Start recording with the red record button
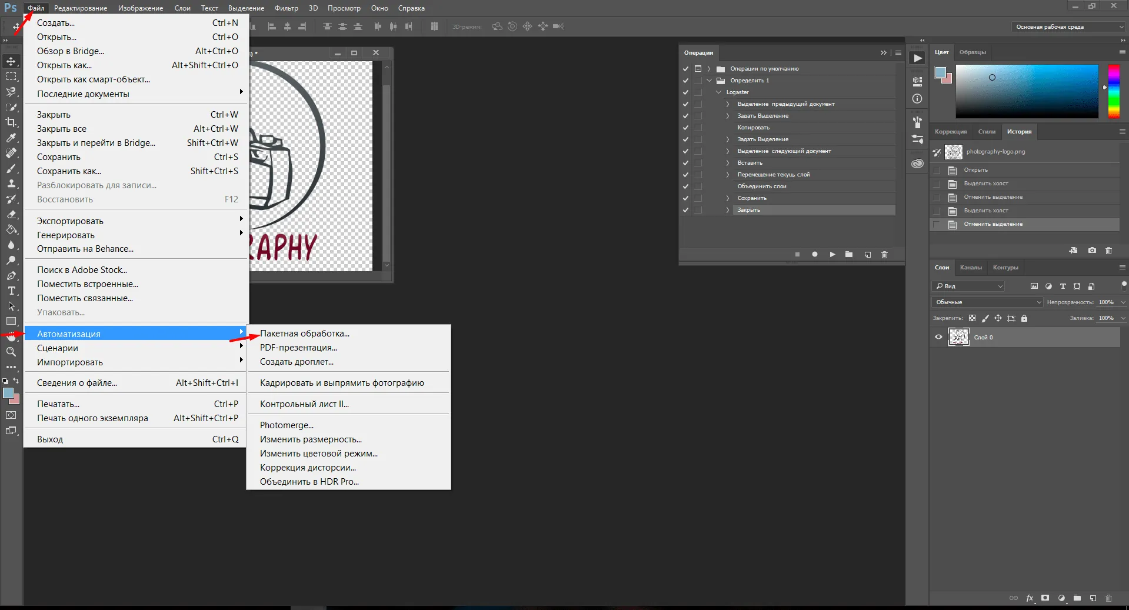The width and height of the screenshot is (1129, 610). (815, 255)
